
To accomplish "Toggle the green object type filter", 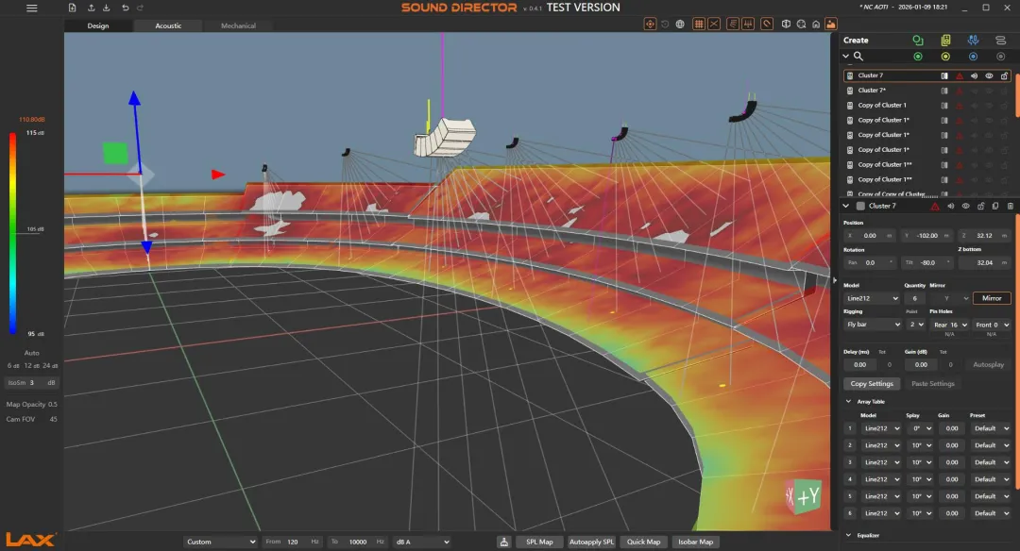I will coord(918,57).
